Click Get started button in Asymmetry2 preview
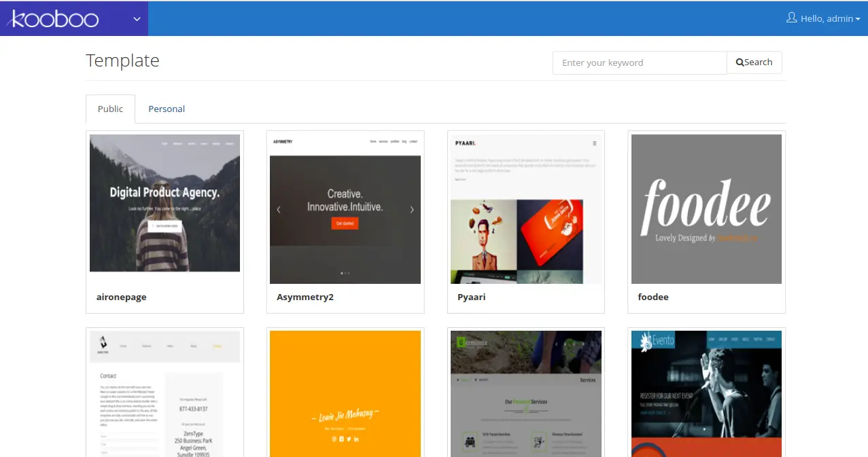The image size is (868, 457). coord(345,223)
